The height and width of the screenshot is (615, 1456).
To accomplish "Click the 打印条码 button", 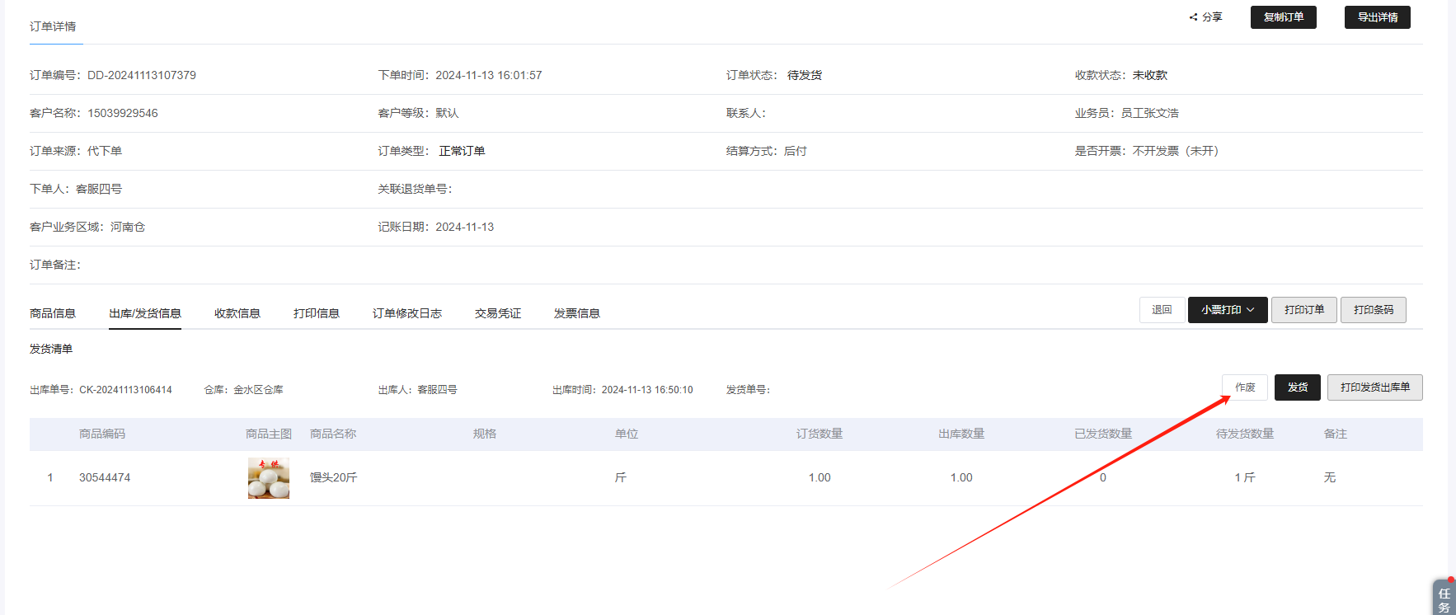I will pos(1373,310).
